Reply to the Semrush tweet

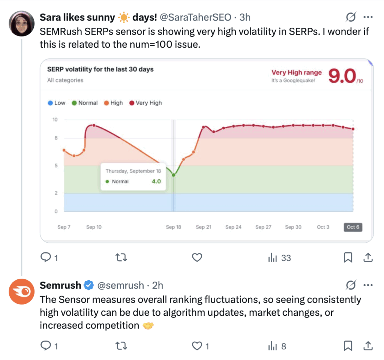(x=45, y=346)
